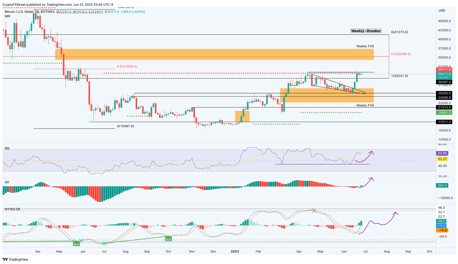The height and width of the screenshot is (264, 458).
Task: Click the MRI indicator label
Action: click(7, 16)
